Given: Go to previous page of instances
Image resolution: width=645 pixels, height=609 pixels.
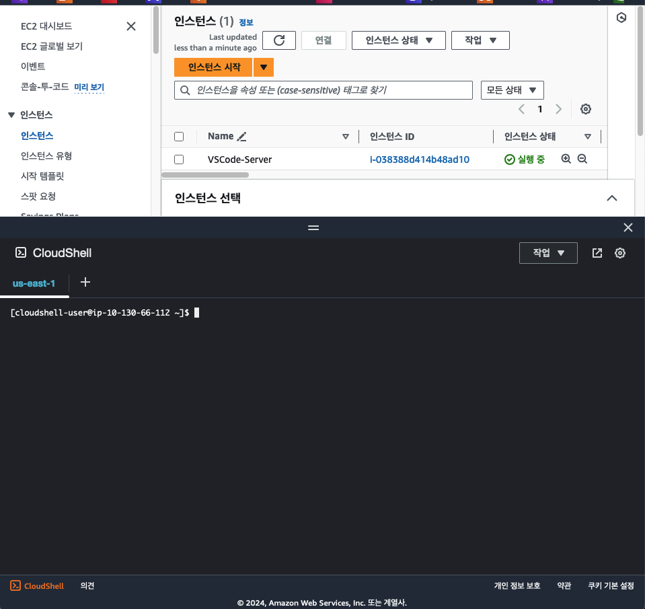Looking at the screenshot, I should point(521,109).
